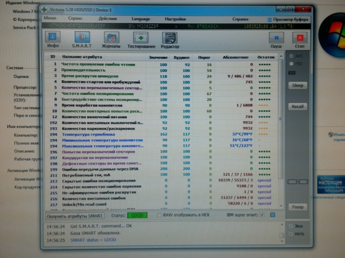Image resolution: width=345 pixels, height=258 pixels.
Task: Select row Производительность
Action: [160, 70]
